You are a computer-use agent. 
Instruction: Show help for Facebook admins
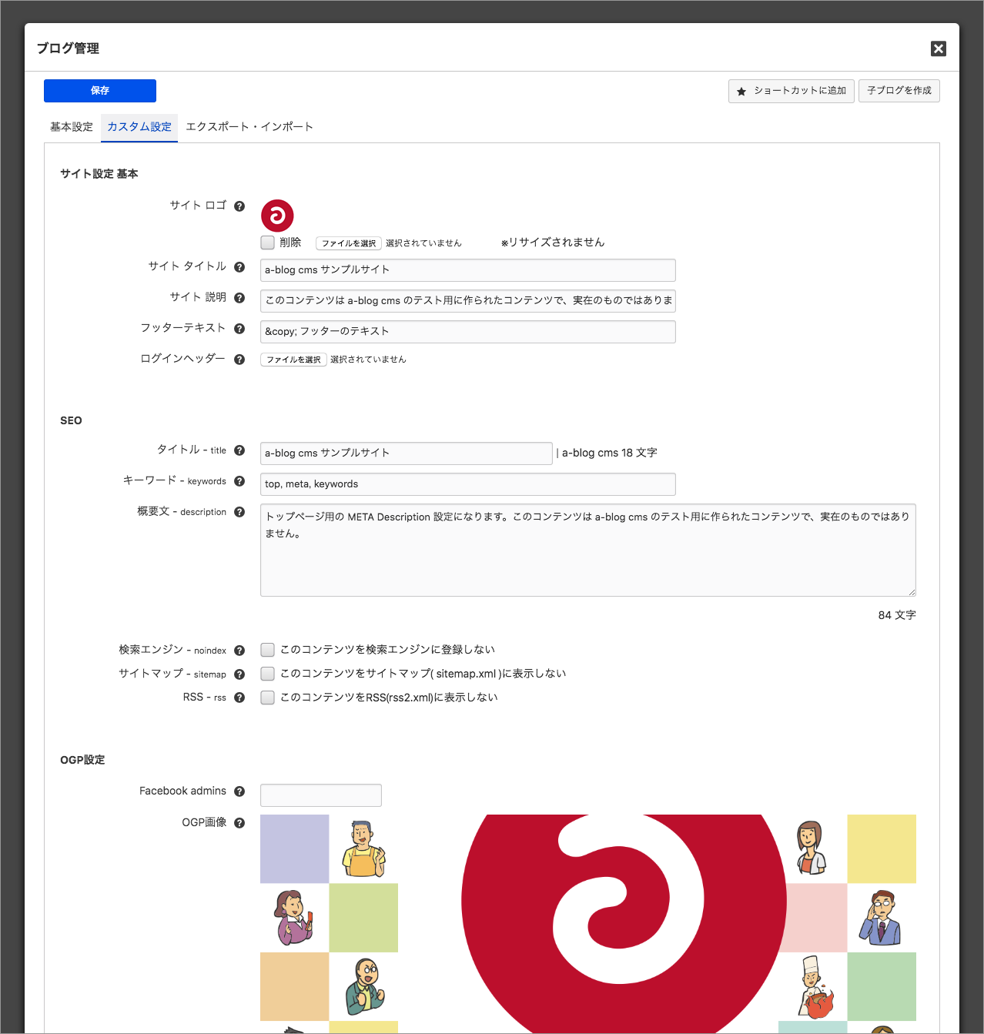click(x=239, y=791)
